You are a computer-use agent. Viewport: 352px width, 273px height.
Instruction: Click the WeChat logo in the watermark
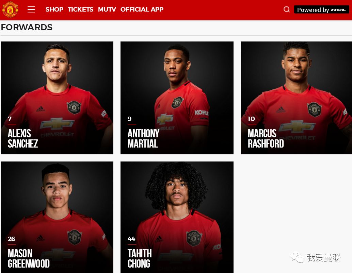[x=298, y=257]
